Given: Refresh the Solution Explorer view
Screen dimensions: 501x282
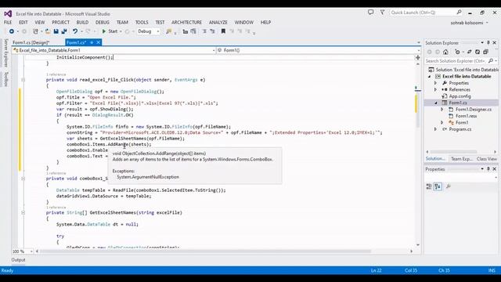Looking at the screenshot, I should (x=478, y=52).
